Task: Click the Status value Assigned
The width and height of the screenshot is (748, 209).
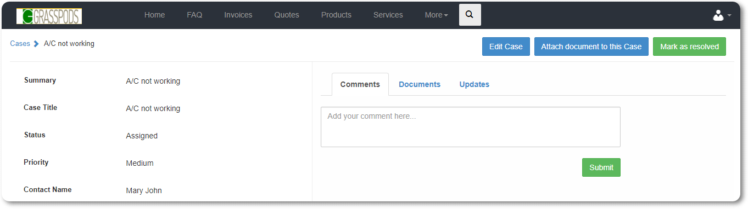Action: 142,136
